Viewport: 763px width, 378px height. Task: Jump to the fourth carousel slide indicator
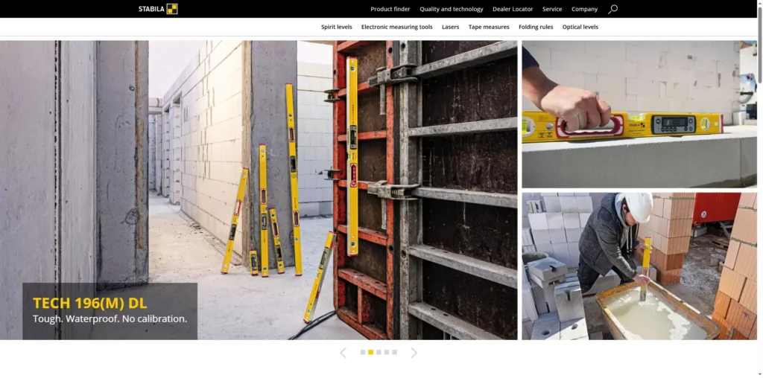click(387, 352)
